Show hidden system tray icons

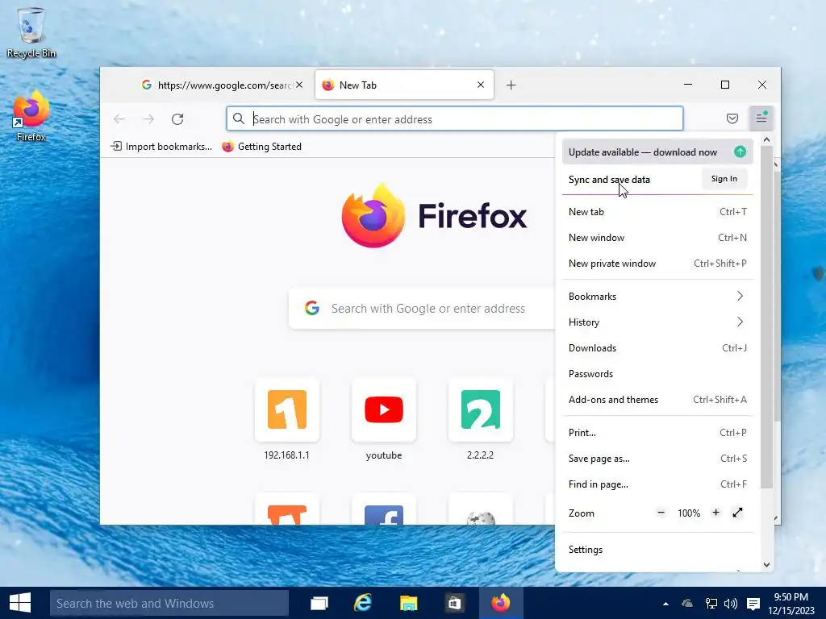tap(665, 604)
